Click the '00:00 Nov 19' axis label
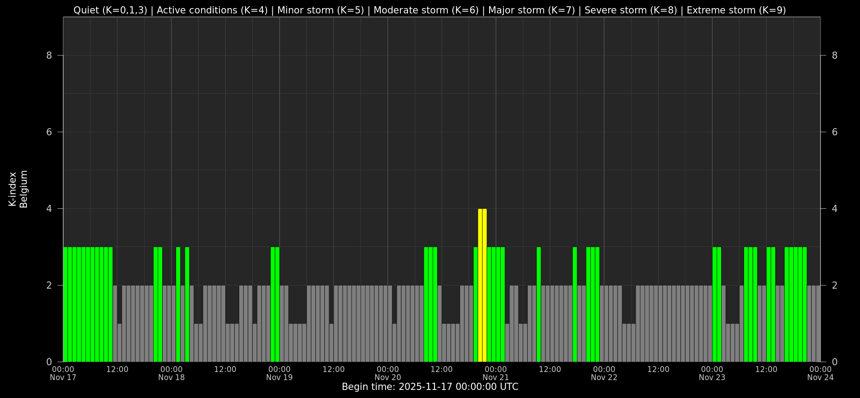This screenshot has width=860, height=398. 279,373
